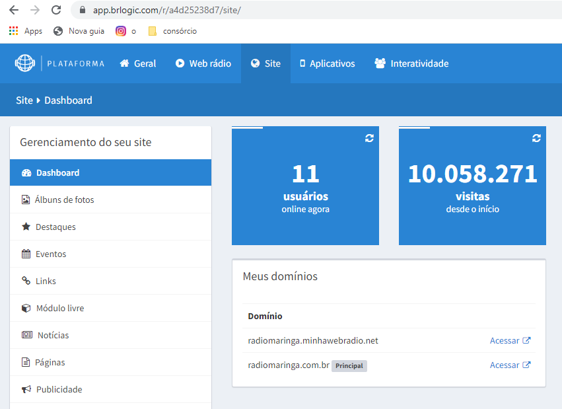
Task: Click the padlock icon in the address bar
Action: coord(82,10)
